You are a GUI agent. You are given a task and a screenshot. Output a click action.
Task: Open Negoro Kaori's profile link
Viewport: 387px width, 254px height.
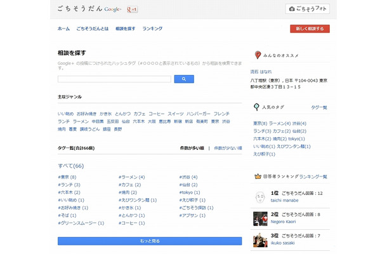(x=283, y=222)
